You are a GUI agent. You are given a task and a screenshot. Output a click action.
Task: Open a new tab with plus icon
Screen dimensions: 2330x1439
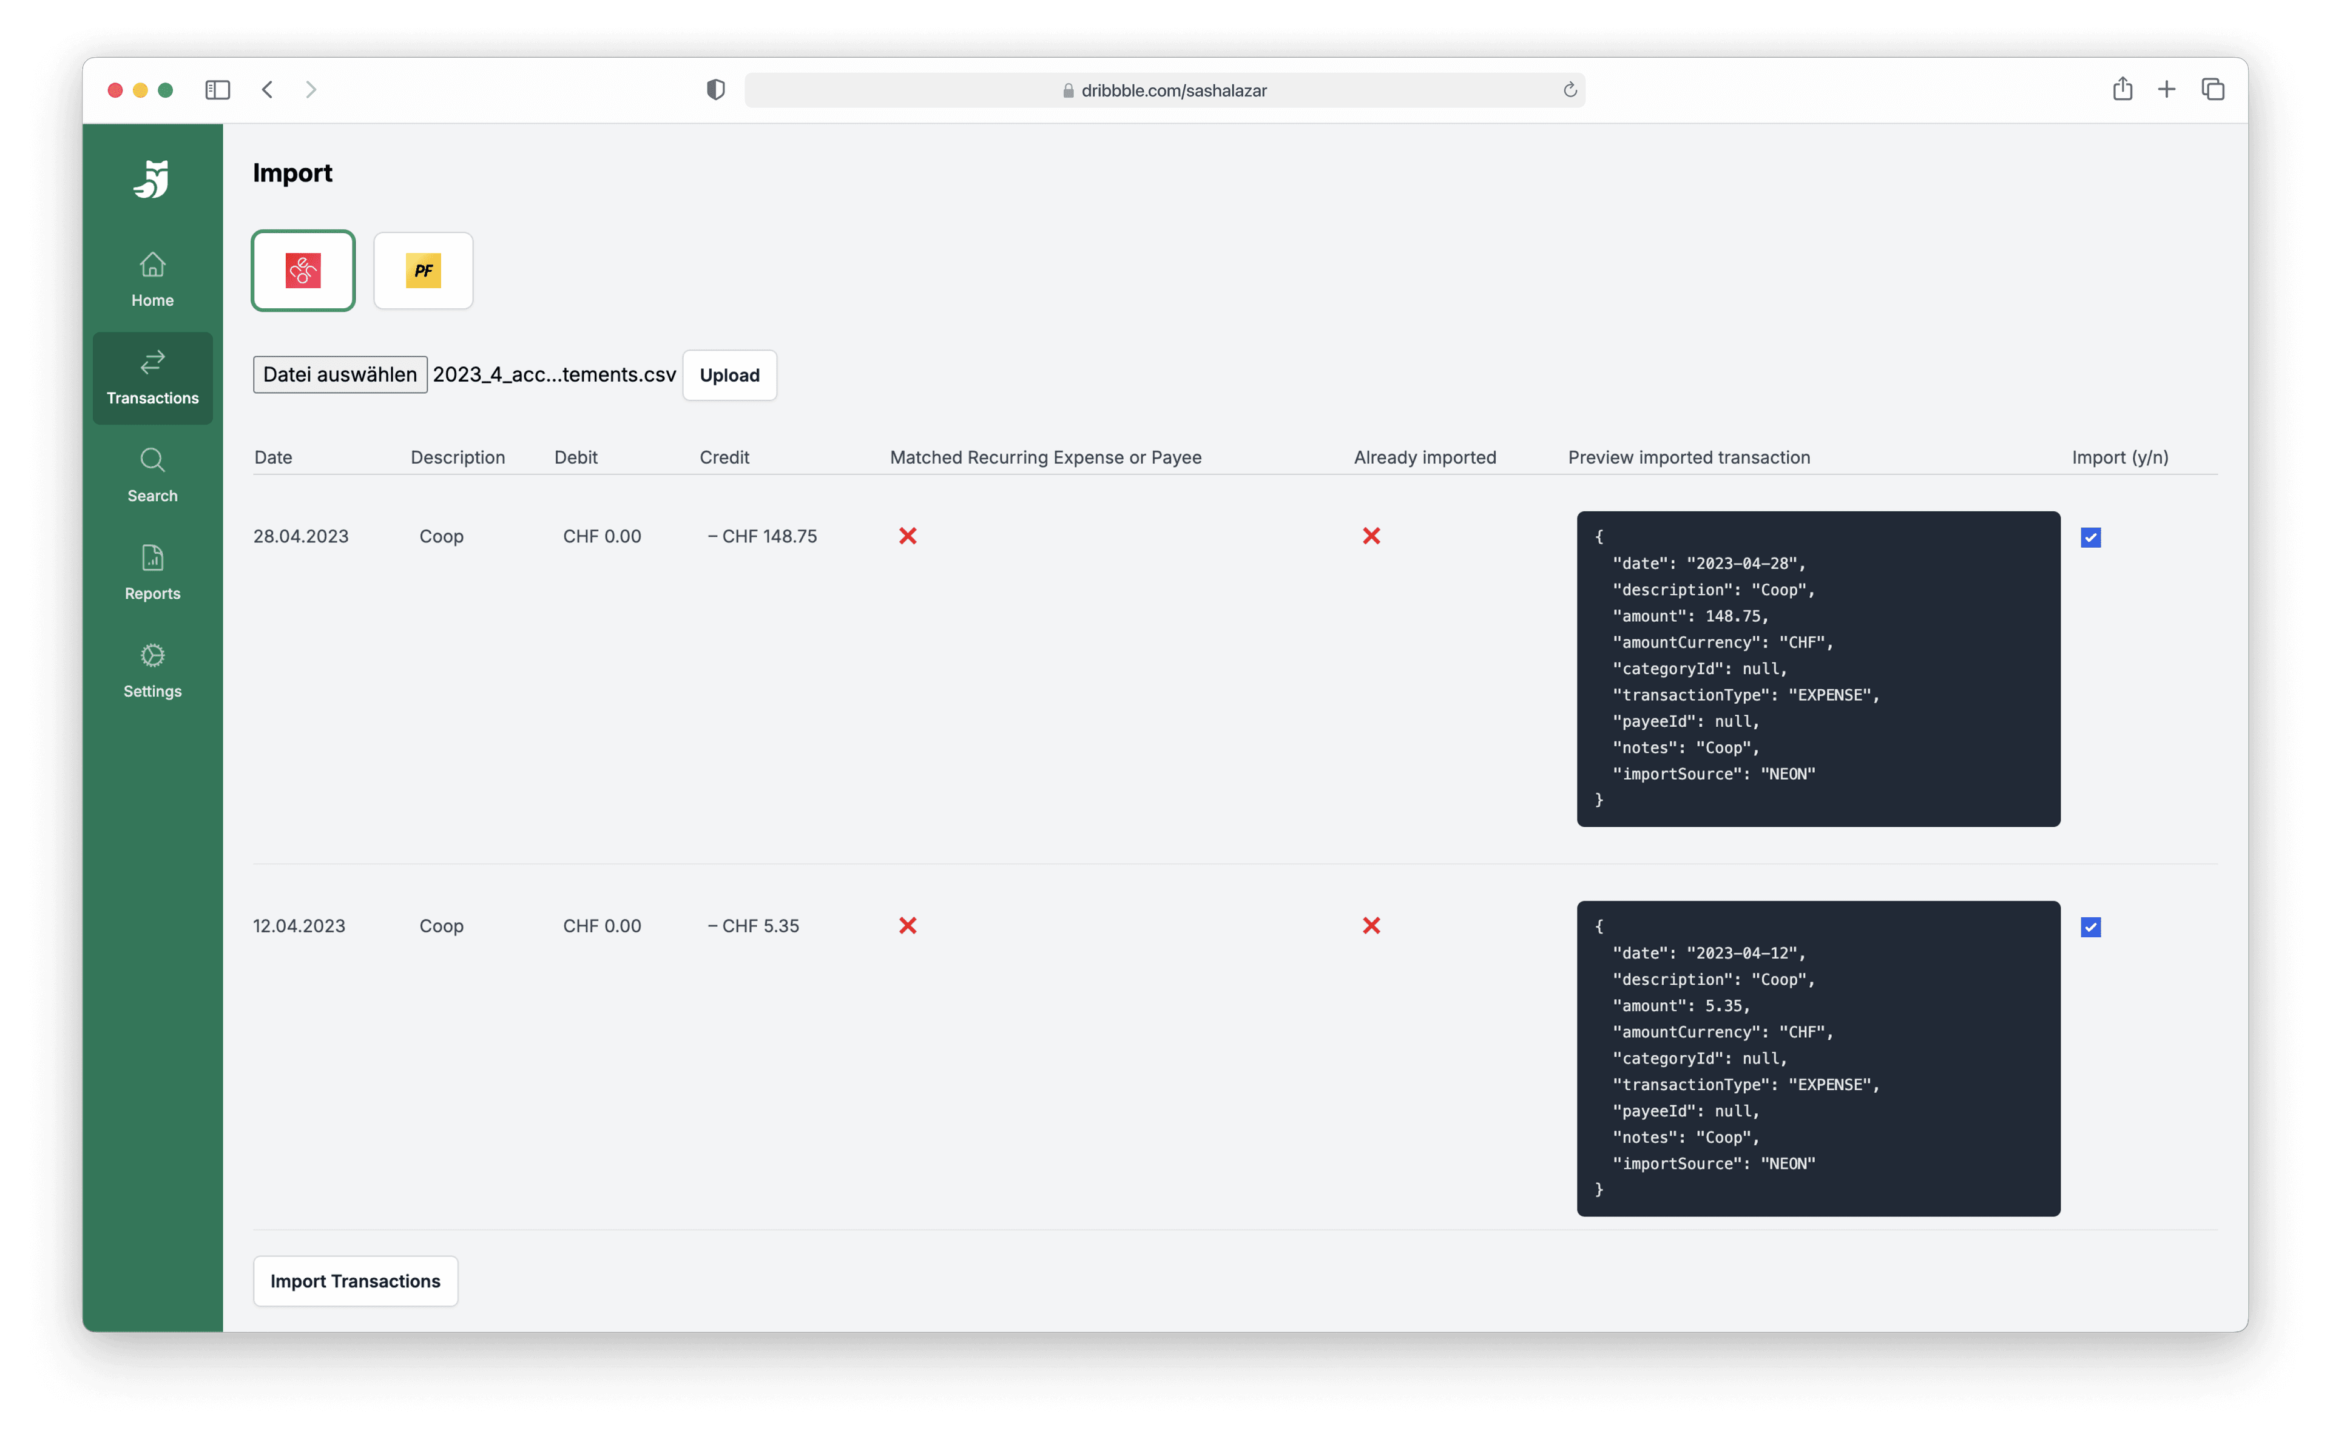pyautogui.click(x=2166, y=89)
